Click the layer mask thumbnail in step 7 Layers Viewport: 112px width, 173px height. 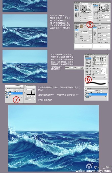tap(10, 93)
